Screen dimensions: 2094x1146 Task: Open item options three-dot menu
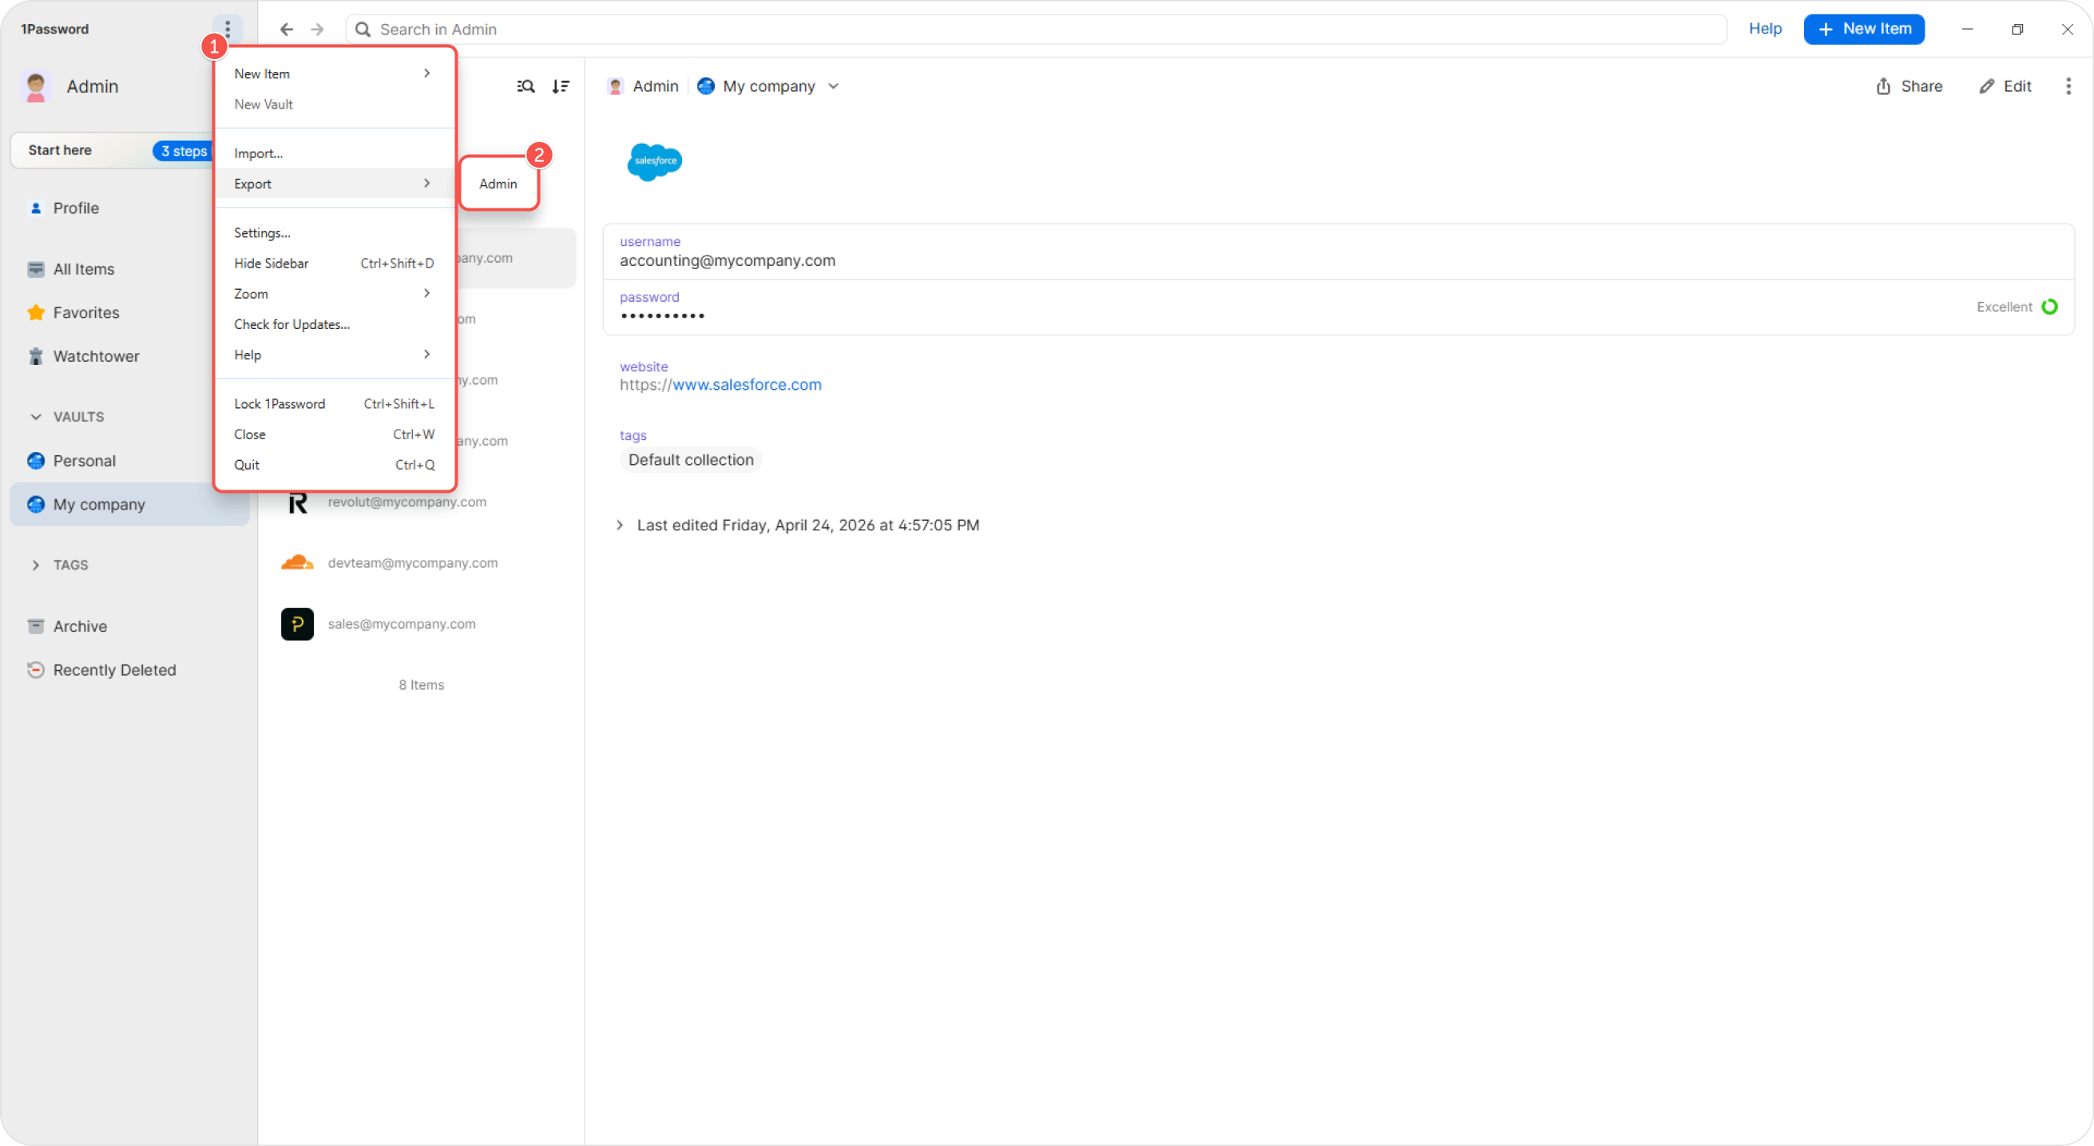tap(2068, 86)
